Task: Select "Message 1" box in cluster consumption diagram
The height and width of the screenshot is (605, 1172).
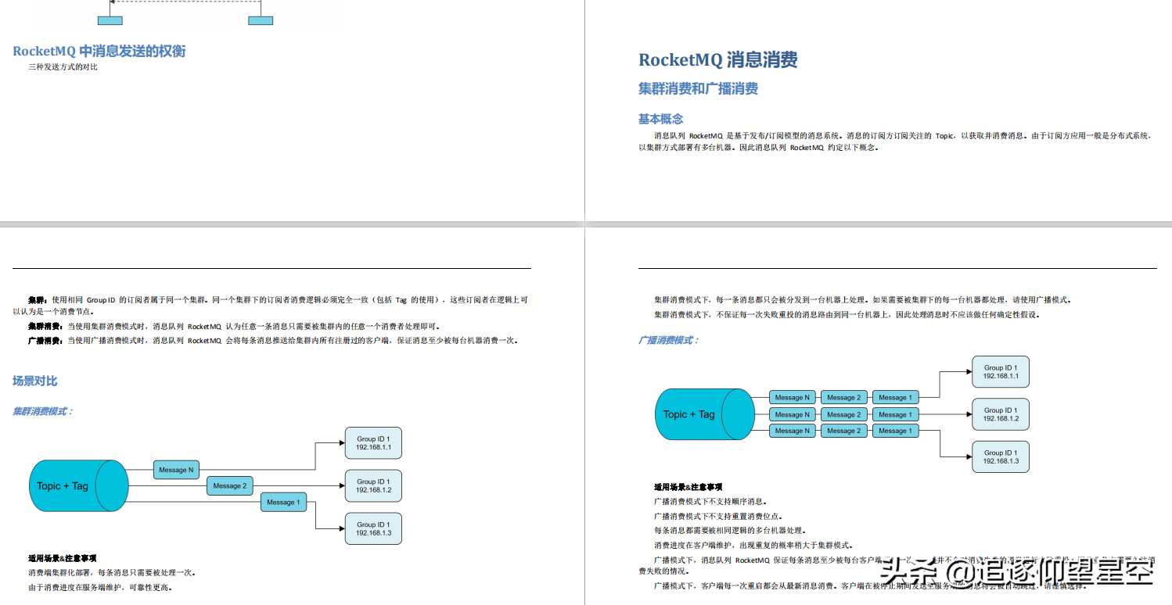Action: click(283, 502)
